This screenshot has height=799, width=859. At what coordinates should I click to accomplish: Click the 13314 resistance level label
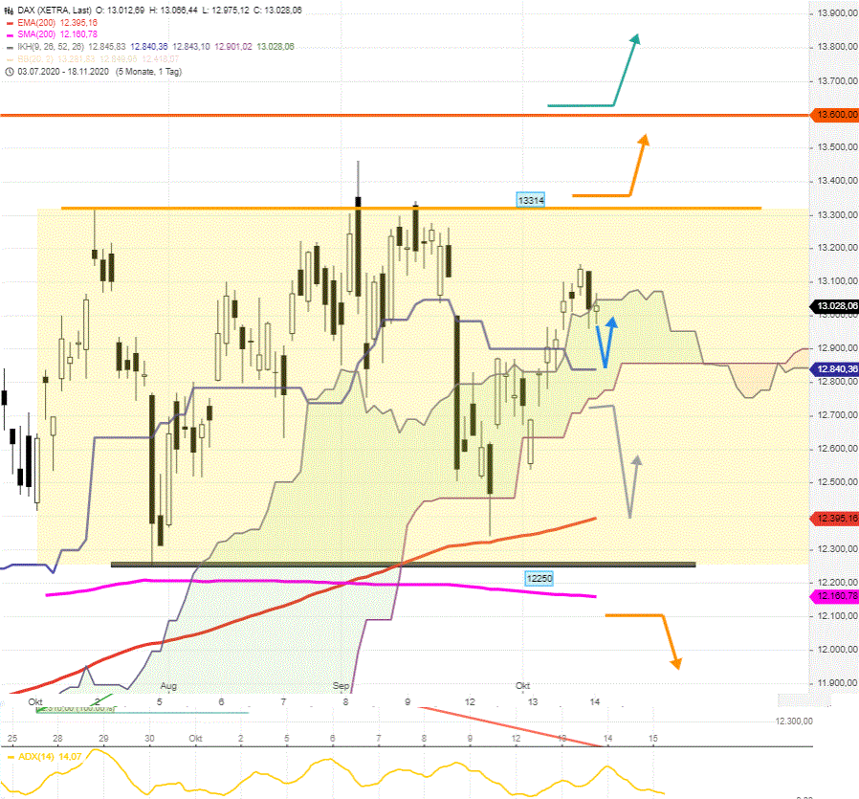pyautogui.click(x=531, y=201)
